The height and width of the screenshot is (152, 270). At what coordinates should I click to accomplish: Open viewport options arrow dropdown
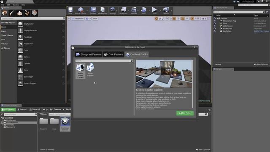69,19
